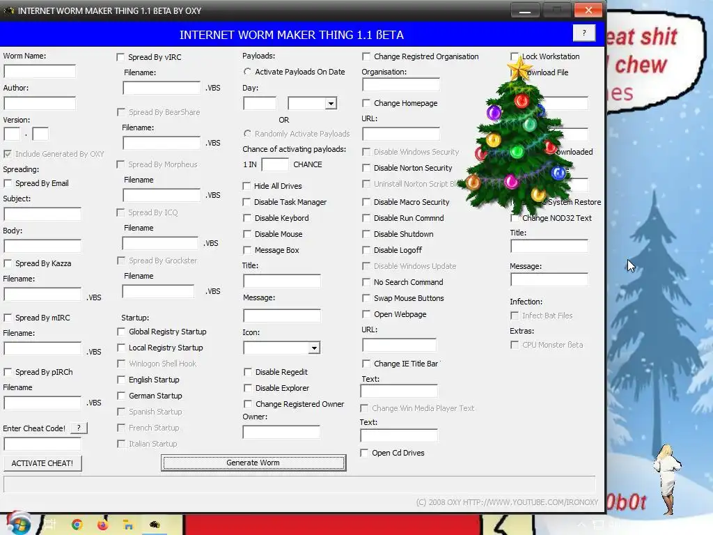Viewport: 713px width, 535px height.
Task: Check the Spread By vIRC box
Action: tap(120, 57)
